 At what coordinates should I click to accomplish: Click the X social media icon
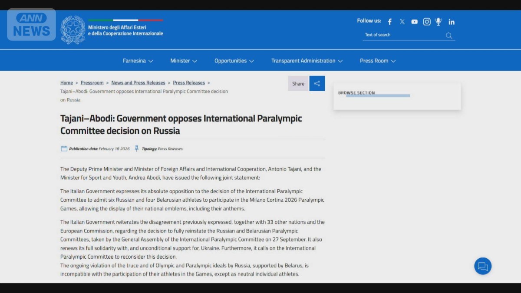[402, 21]
